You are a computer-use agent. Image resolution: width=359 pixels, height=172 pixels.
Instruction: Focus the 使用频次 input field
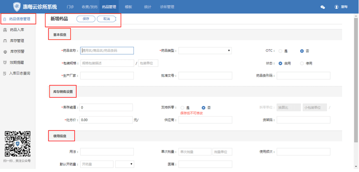point(303,152)
